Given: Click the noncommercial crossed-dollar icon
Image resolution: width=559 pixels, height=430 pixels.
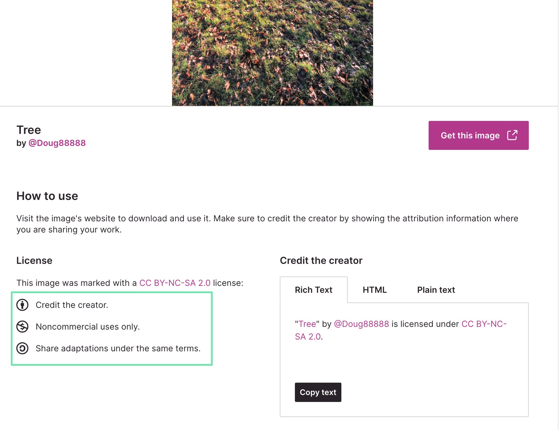Looking at the screenshot, I should click(22, 327).
